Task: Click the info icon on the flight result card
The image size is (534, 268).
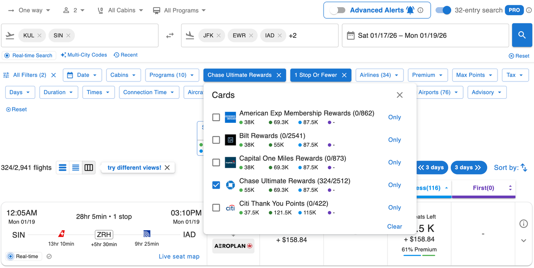Action: 524,224
